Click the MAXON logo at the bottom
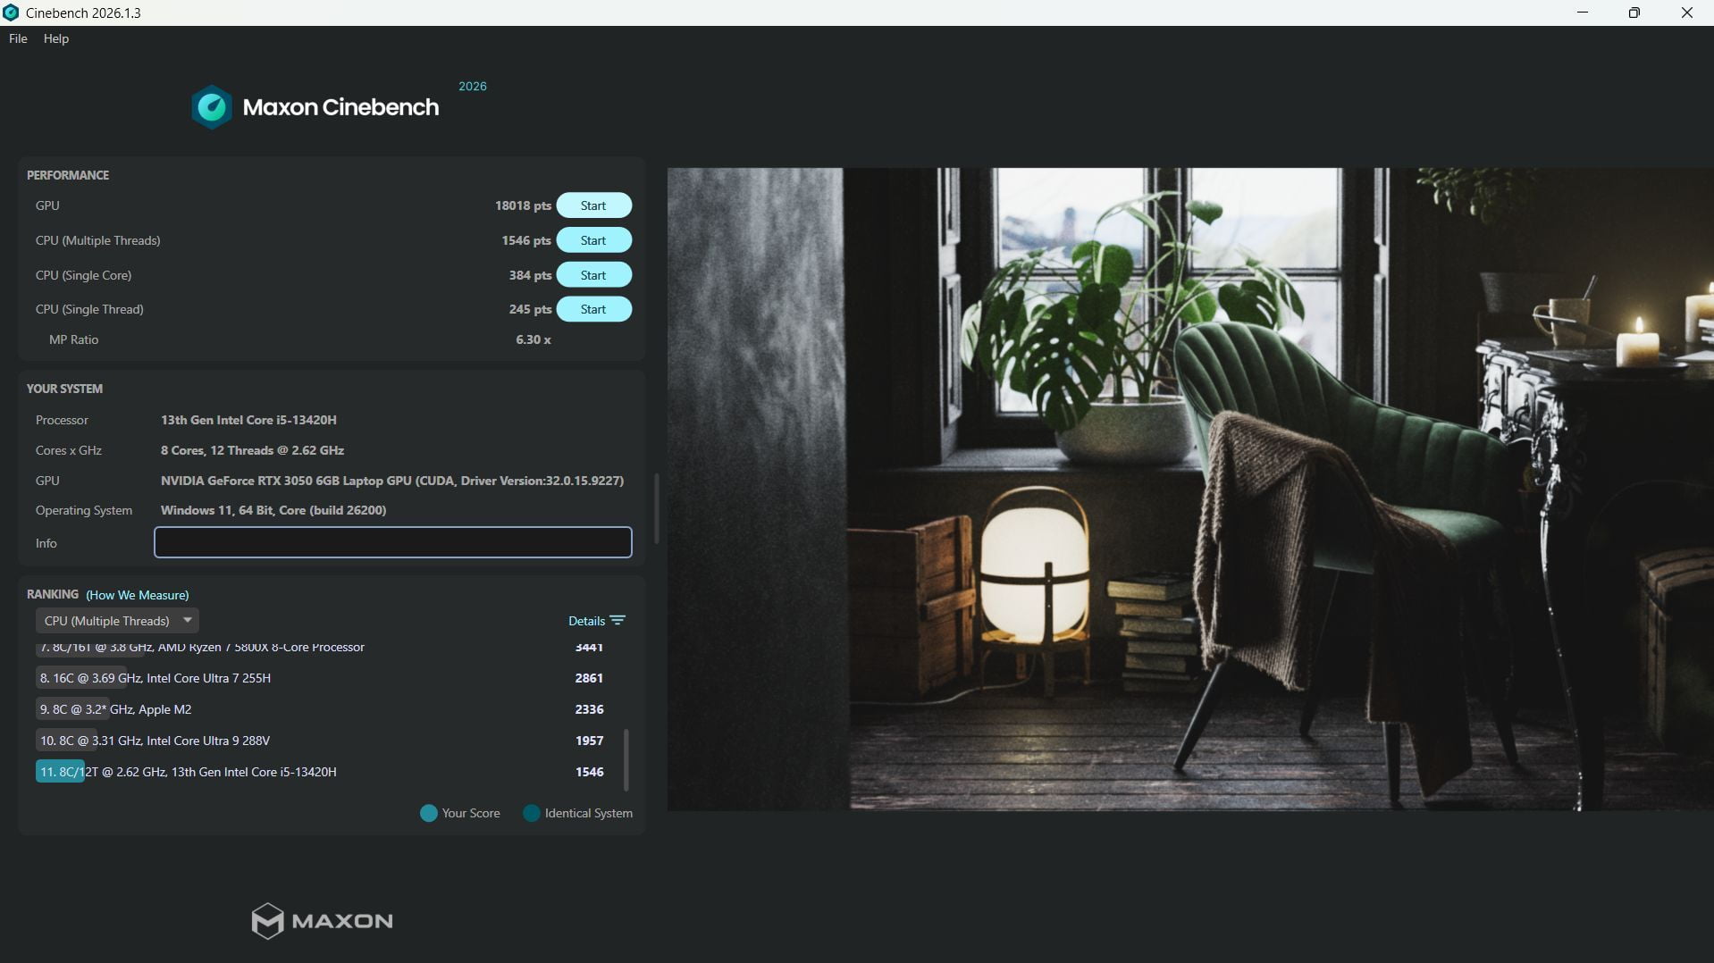 (322, 921)
